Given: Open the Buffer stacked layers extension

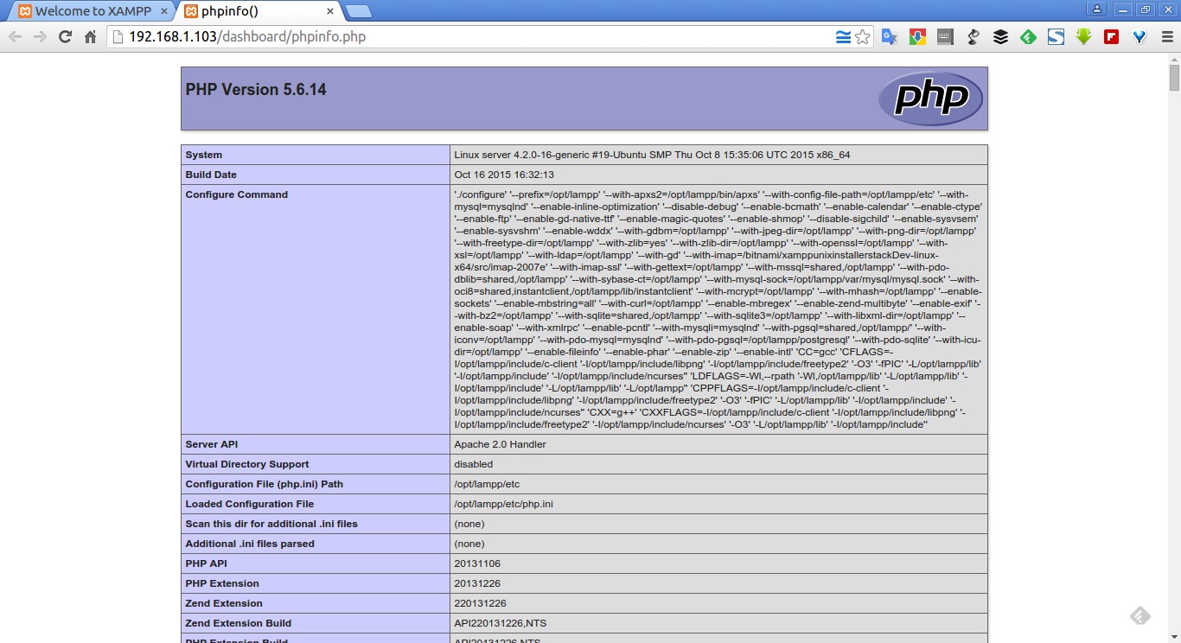Looking at the screenshot, I should click(x=1000, y=37).
